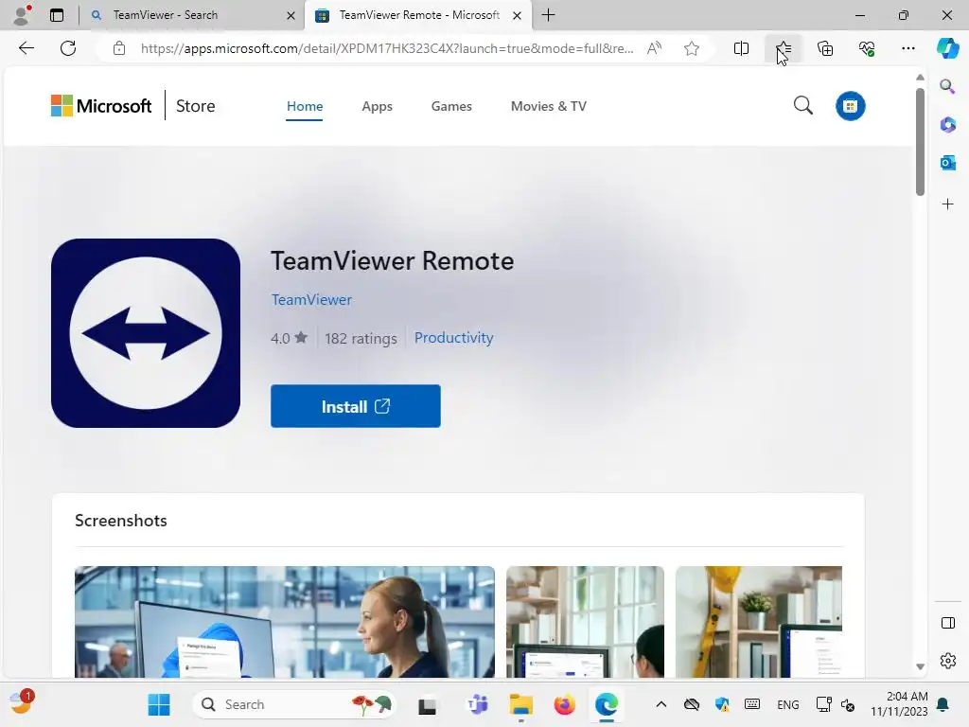This screenshot has height=727, width=969.
Task: Open the Microsoft Store app icon button
Action: [851, 106]
